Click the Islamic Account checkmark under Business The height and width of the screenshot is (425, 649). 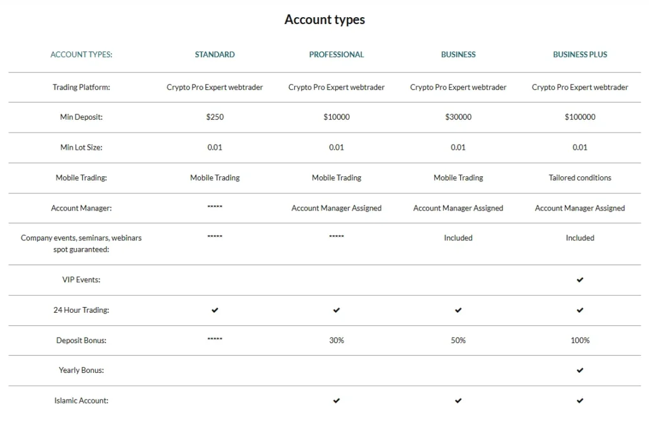[458, 401]
